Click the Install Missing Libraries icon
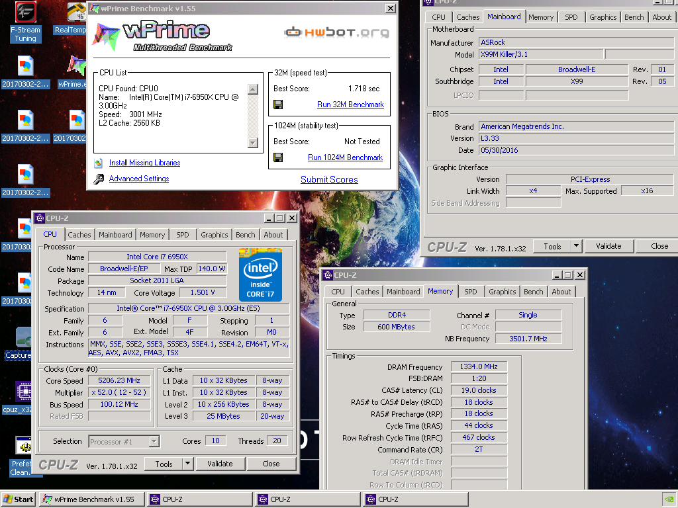This screenshot has height=508, width=678. pos(99,163)
